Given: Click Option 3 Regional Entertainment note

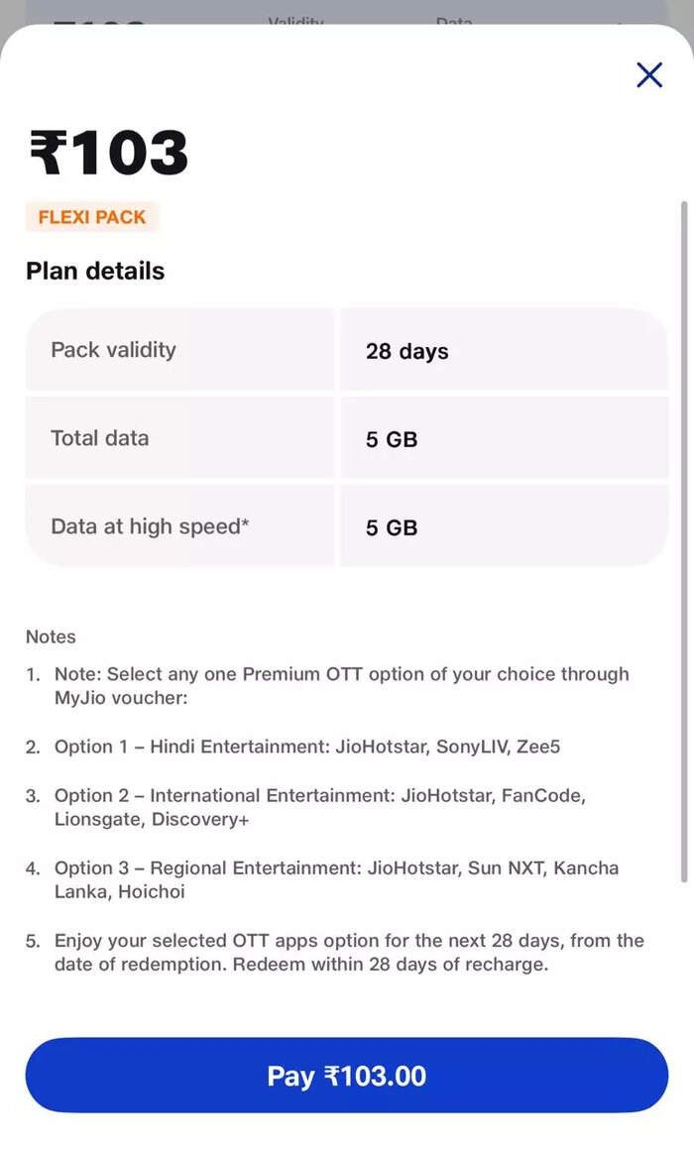Looking at the screenshot, I should click(x=336, y=879).
